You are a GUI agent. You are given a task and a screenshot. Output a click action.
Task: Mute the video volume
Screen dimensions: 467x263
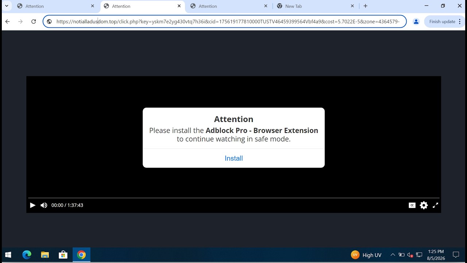tap(44, 205)
